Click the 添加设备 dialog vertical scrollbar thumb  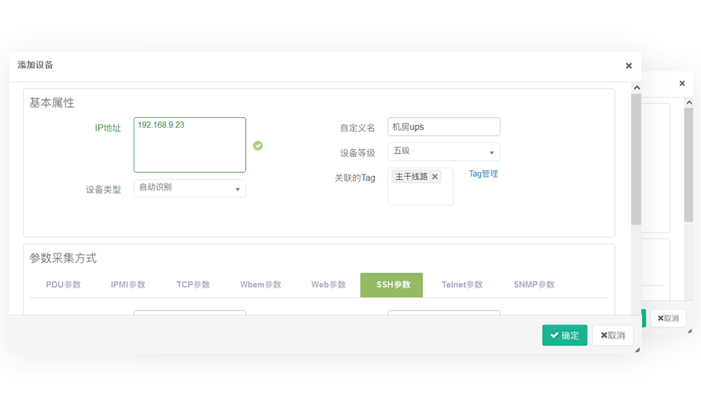point(636,159)
